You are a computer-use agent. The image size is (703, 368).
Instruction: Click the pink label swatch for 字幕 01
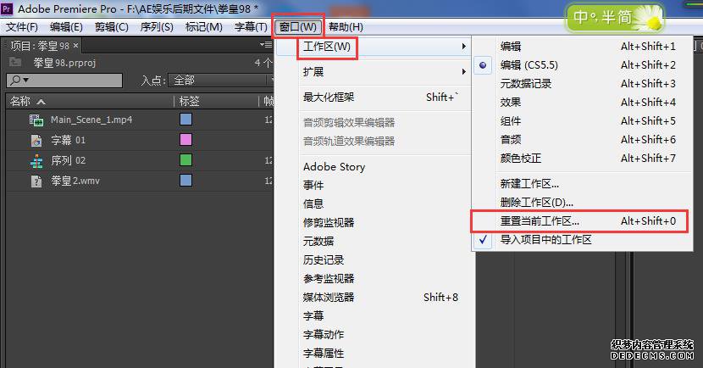coord(185,140)
